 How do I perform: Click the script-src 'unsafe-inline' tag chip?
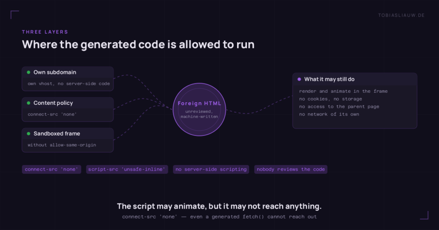pyautogui.click(x=127, y=169)
